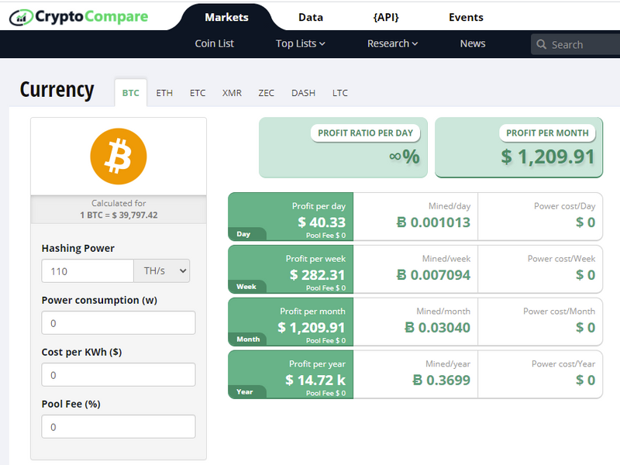Screen dimensions: 620x465
Task: Open the Top Lists dropdown menu
Action: coord(300,43)
